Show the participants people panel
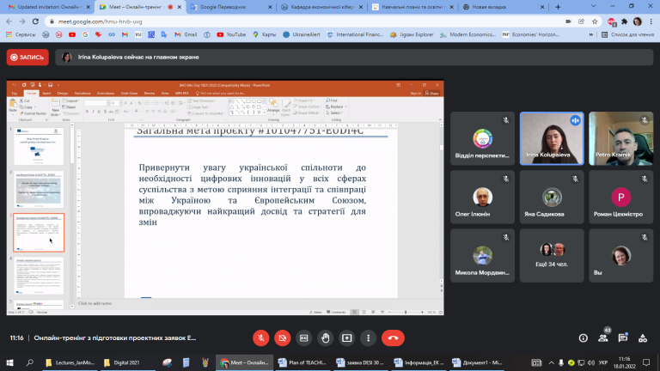The height and width of the screenshot is (371, 660). (x=603, y=338)
